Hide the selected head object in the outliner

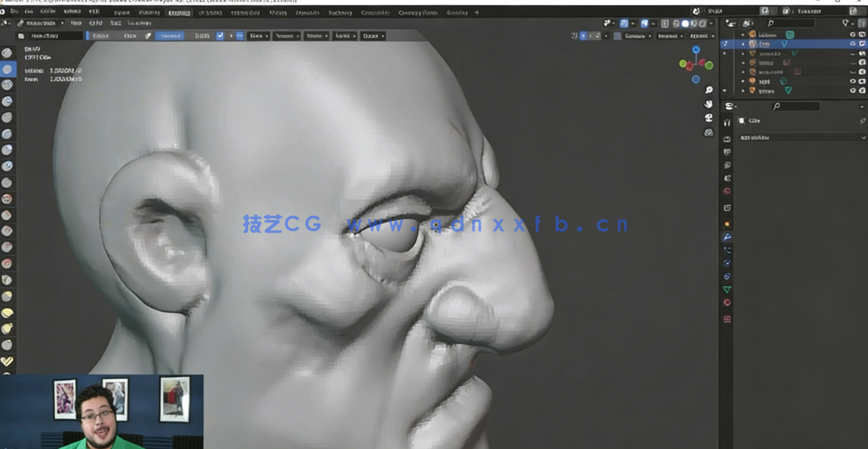click(852, 43)
